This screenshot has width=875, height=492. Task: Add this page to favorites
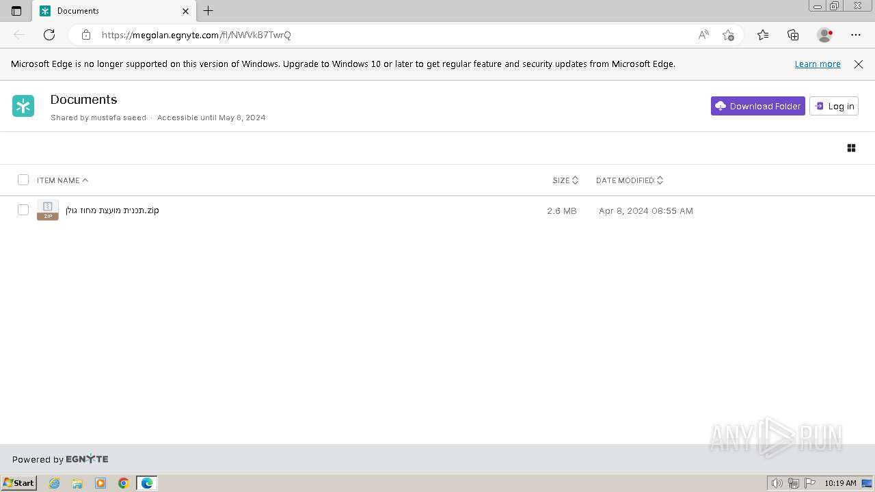(x=728, y=35)
